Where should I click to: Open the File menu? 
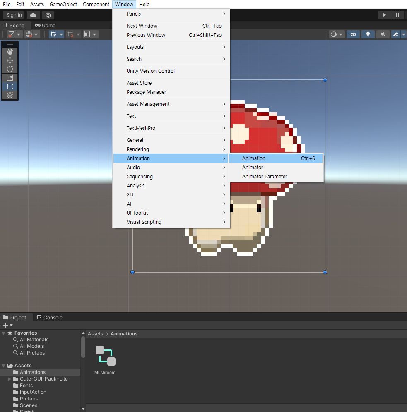click(x=7, y=5)
